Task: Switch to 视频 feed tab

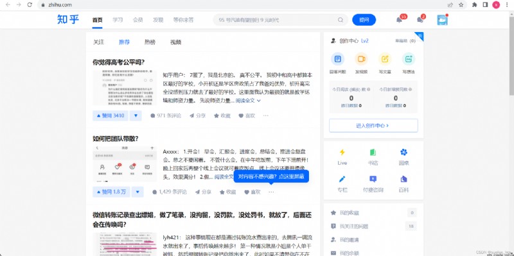Action: 175,42
